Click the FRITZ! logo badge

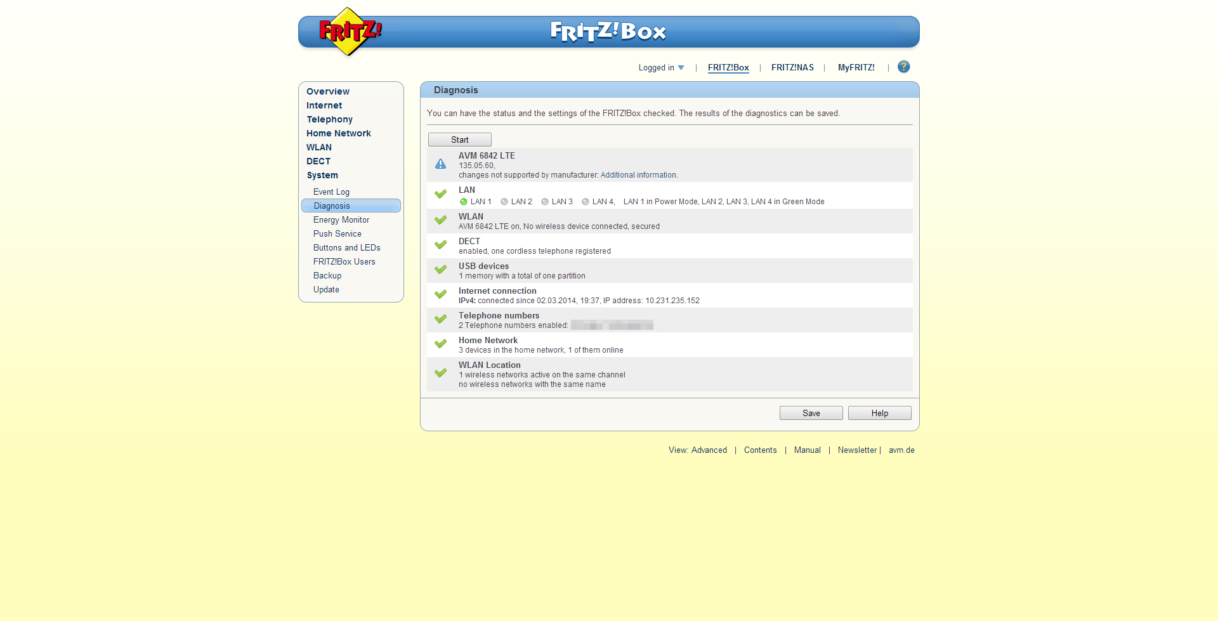[x=350, y=31]
